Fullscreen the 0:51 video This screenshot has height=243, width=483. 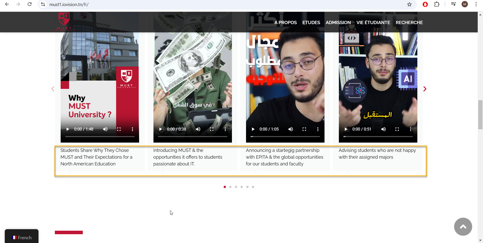[x=397, y=129]
